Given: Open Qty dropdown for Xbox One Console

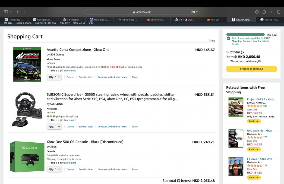Looking at the screenshot, I should (54, 169).
